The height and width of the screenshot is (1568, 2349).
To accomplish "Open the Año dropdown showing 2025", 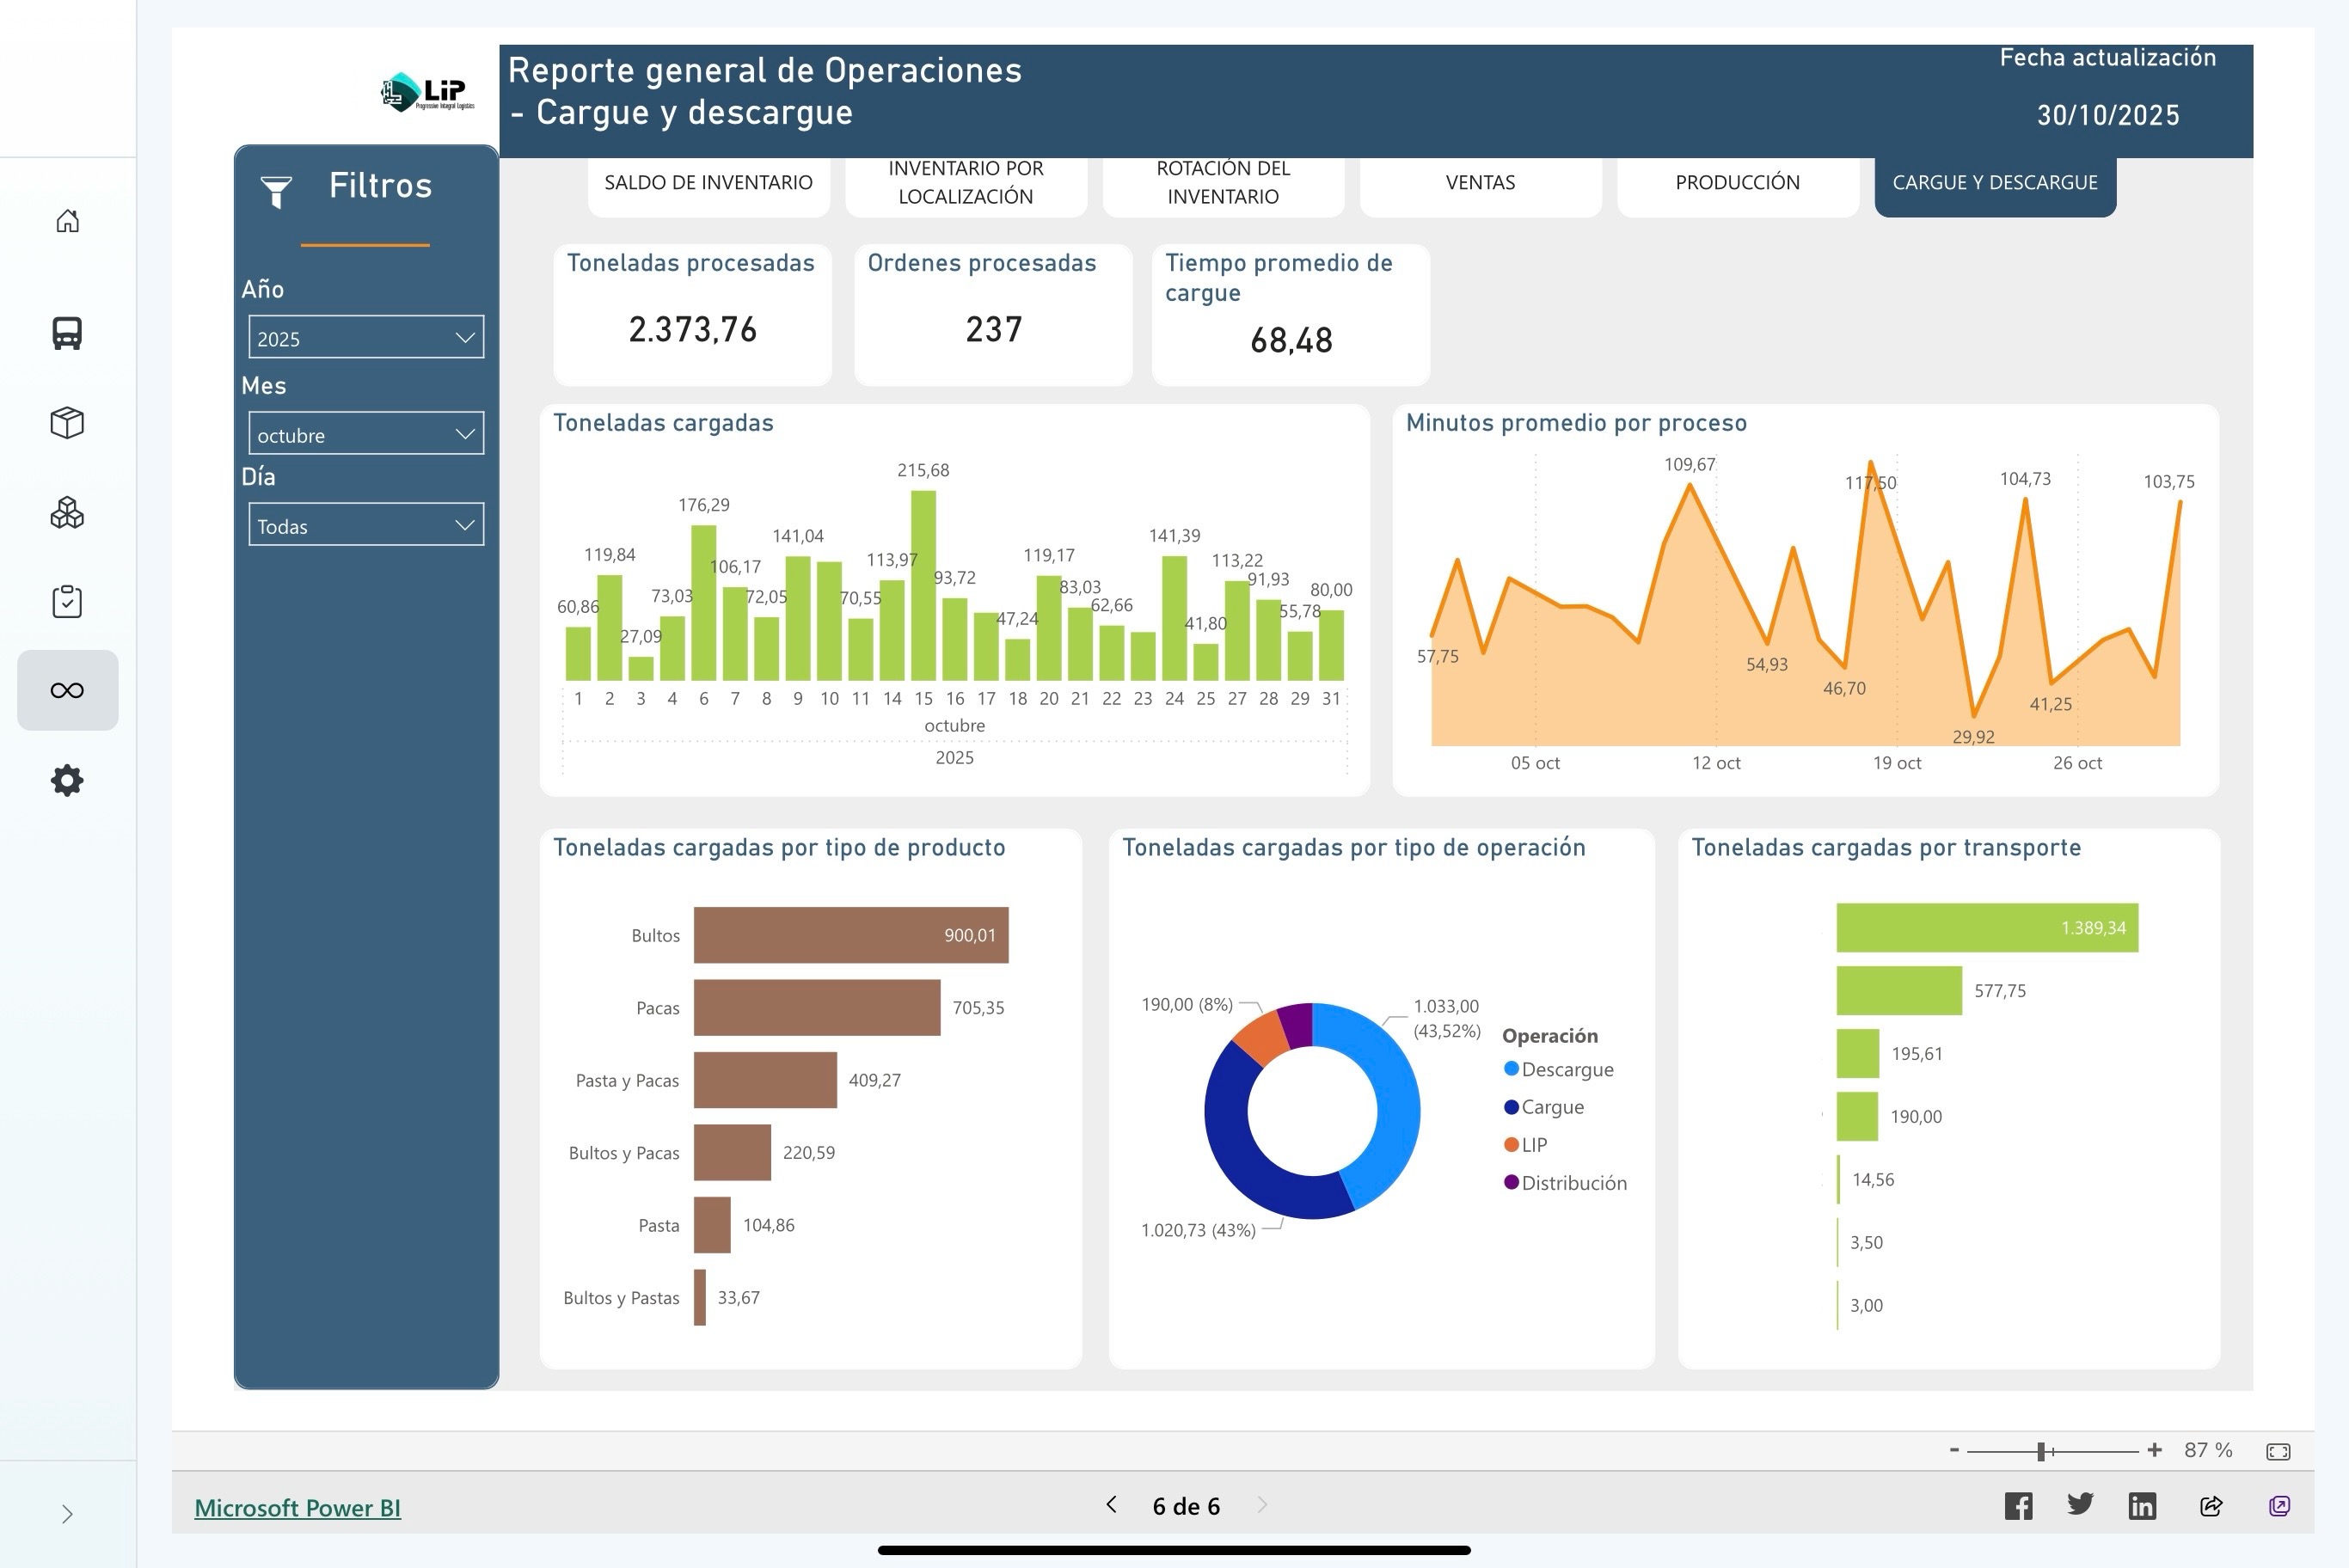I will [x=366, y=337].
